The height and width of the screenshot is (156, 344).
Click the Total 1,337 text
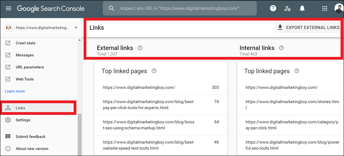[x=107, y=54]
